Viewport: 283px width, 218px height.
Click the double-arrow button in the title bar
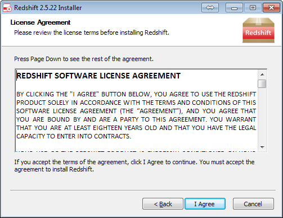point(210,8)
